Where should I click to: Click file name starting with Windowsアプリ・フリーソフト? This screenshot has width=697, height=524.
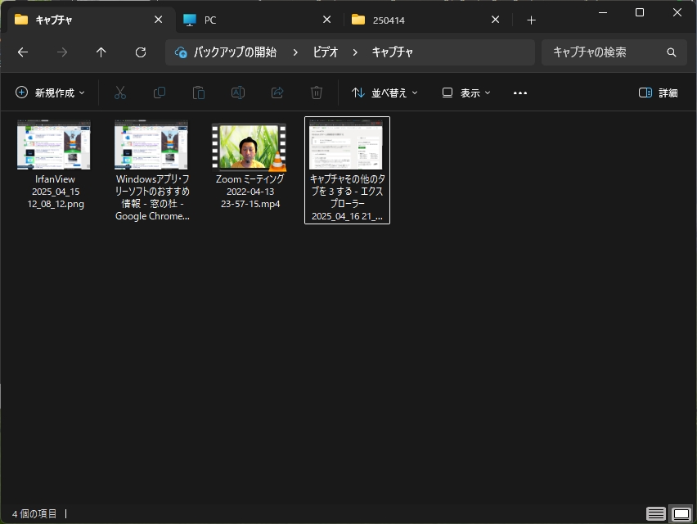[152, 197]
